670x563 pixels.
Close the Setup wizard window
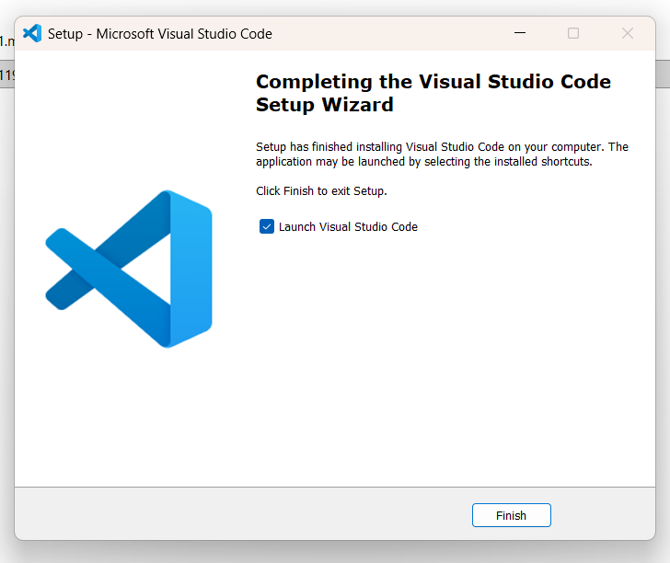click(628, 33)
